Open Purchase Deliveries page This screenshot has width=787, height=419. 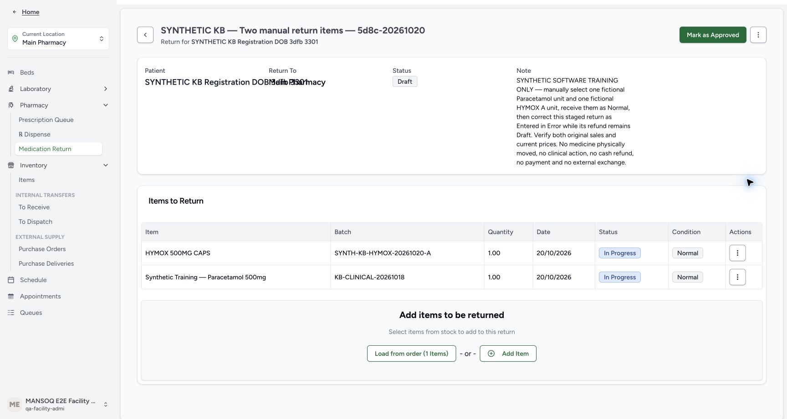coord(46,263)
